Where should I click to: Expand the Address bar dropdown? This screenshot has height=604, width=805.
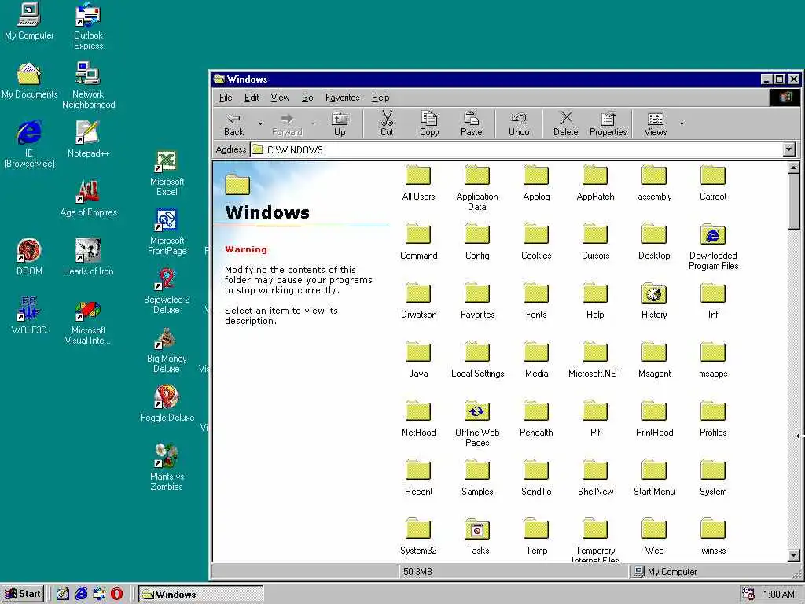coord(789,149)
